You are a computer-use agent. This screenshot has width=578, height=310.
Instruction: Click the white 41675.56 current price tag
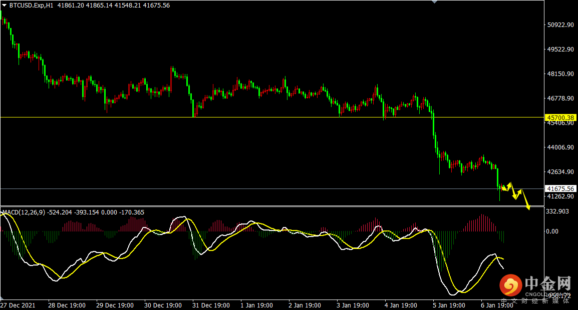click(560, 189)
